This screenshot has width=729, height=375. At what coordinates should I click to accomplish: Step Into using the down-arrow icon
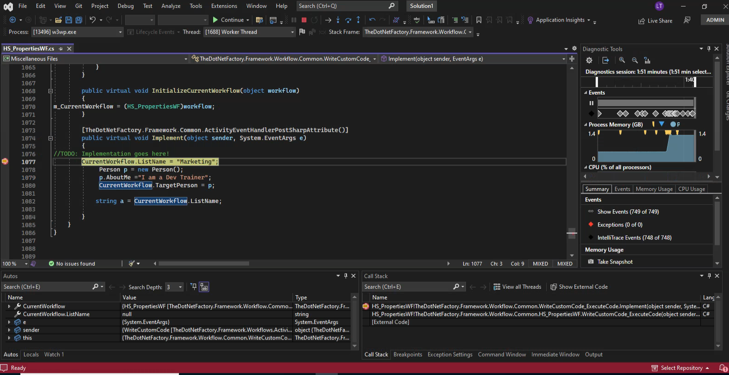(x=338, y=20)
